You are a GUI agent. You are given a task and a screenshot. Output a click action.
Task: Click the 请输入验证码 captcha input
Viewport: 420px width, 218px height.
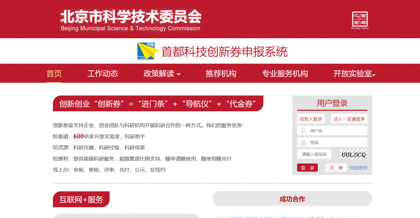pos(314,154)
